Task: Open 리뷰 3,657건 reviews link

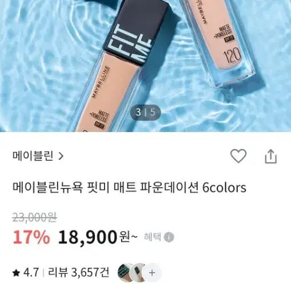Action: click(78, 272)
